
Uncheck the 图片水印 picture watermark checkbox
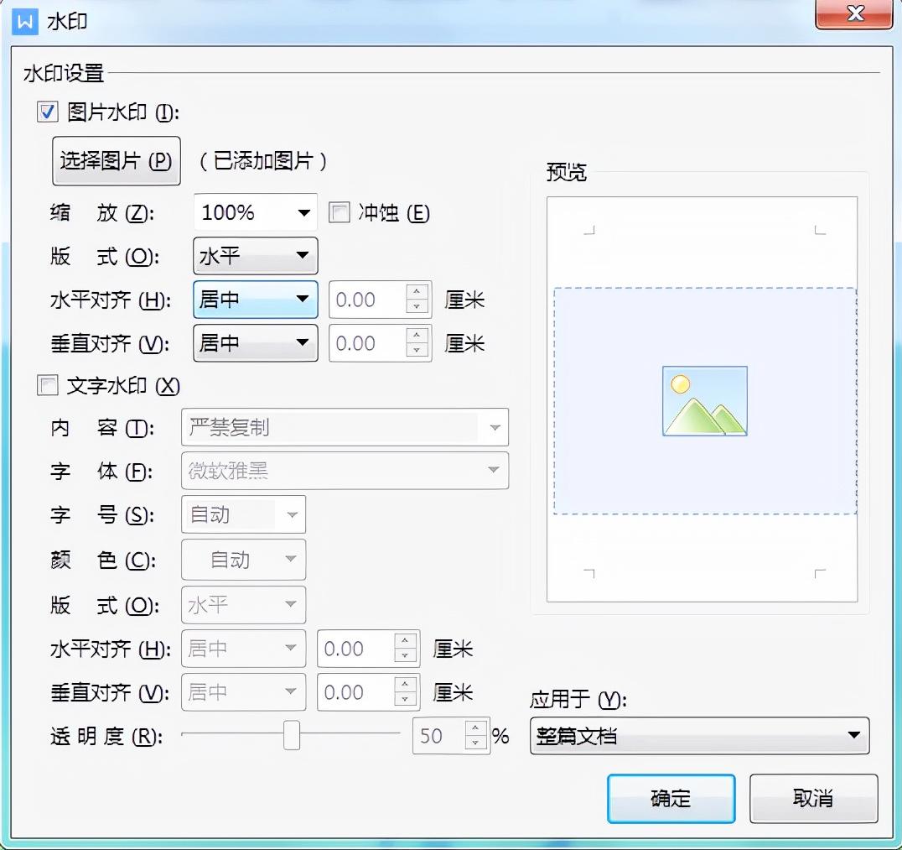click(48, 112)
